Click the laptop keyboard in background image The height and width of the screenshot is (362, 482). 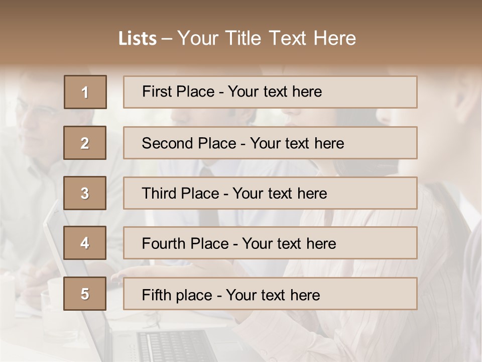coord(175,346)
